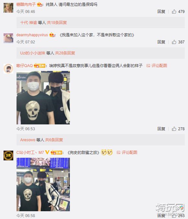This screenshot has height=219, width=188.
Task: Click thumbs-up icon next to 263
Action: point(174,215)
